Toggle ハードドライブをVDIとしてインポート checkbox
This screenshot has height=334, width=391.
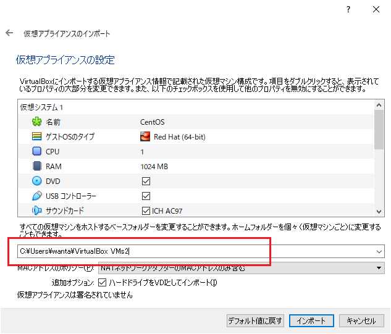pos(103,282)
